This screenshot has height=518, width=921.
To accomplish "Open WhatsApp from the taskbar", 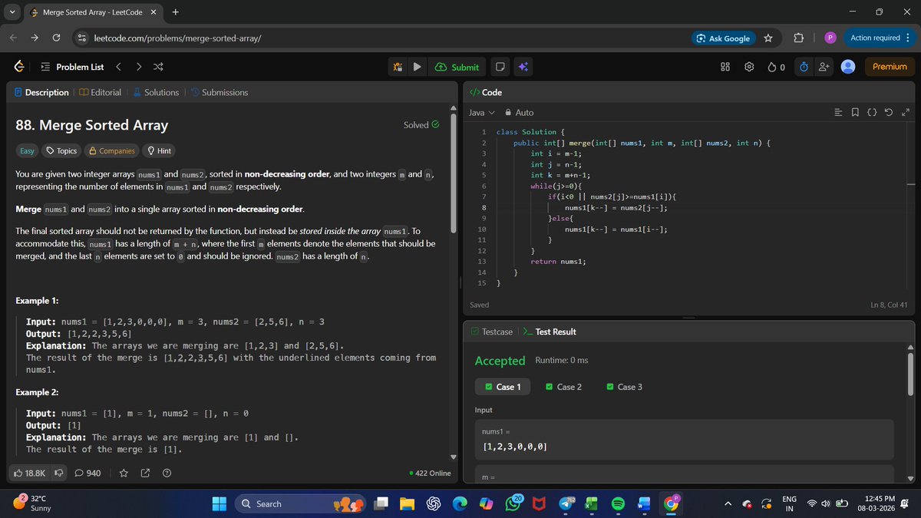I will coord(513,504).
